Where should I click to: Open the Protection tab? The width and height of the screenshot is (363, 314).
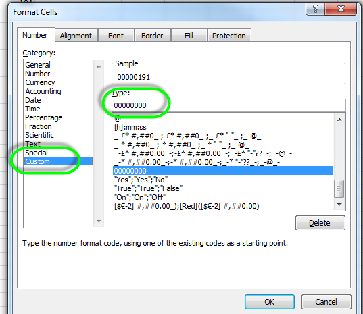[x=229, y=36]
